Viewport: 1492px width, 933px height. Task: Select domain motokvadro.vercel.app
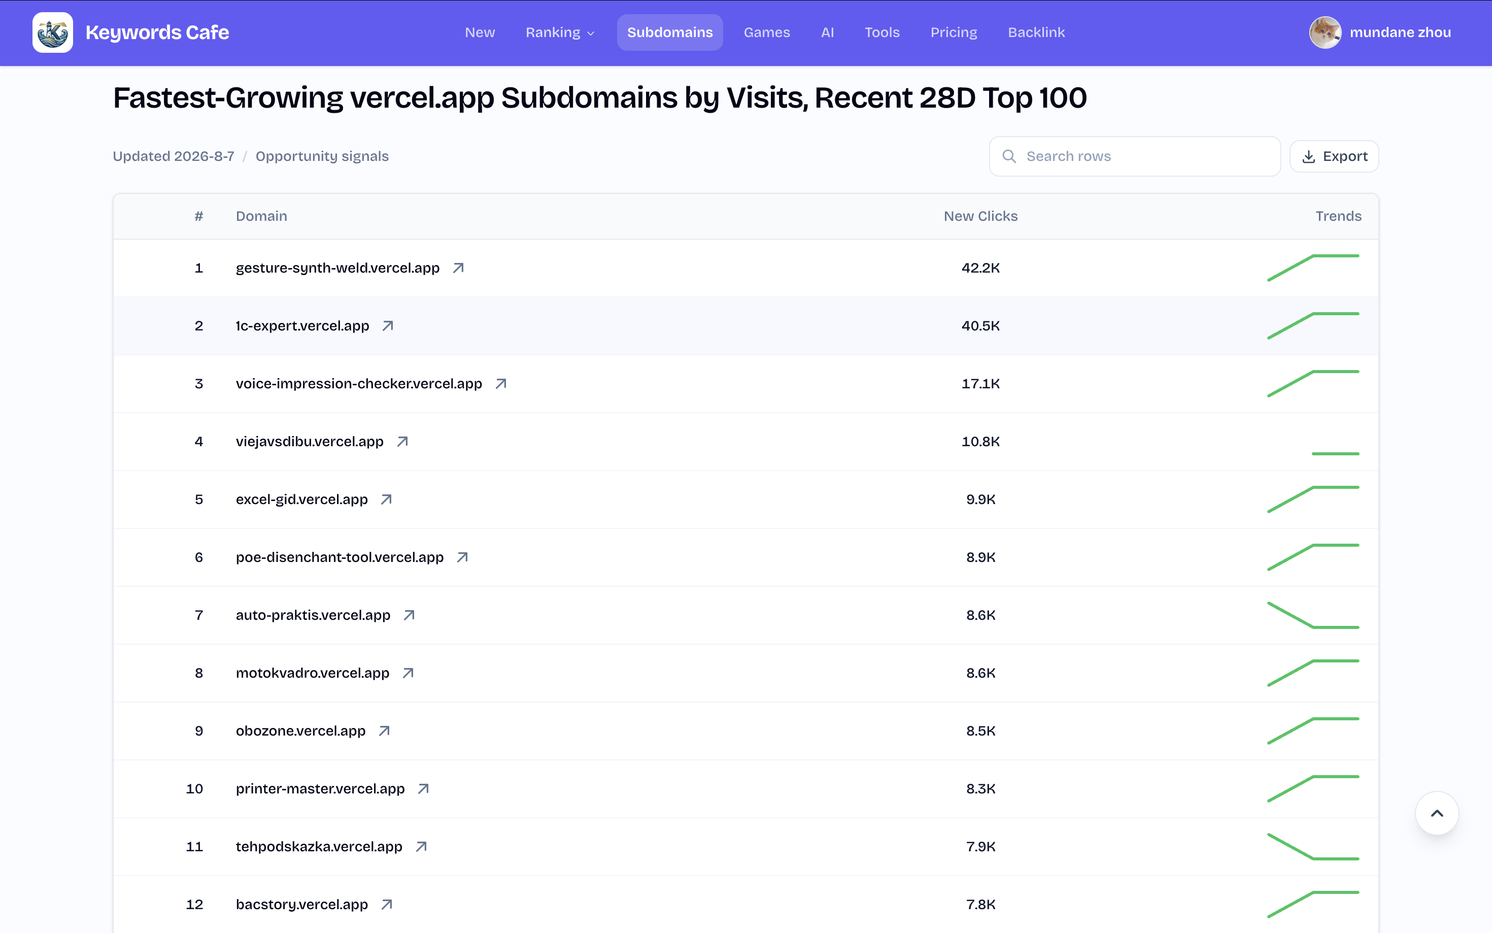coord(313,673)
